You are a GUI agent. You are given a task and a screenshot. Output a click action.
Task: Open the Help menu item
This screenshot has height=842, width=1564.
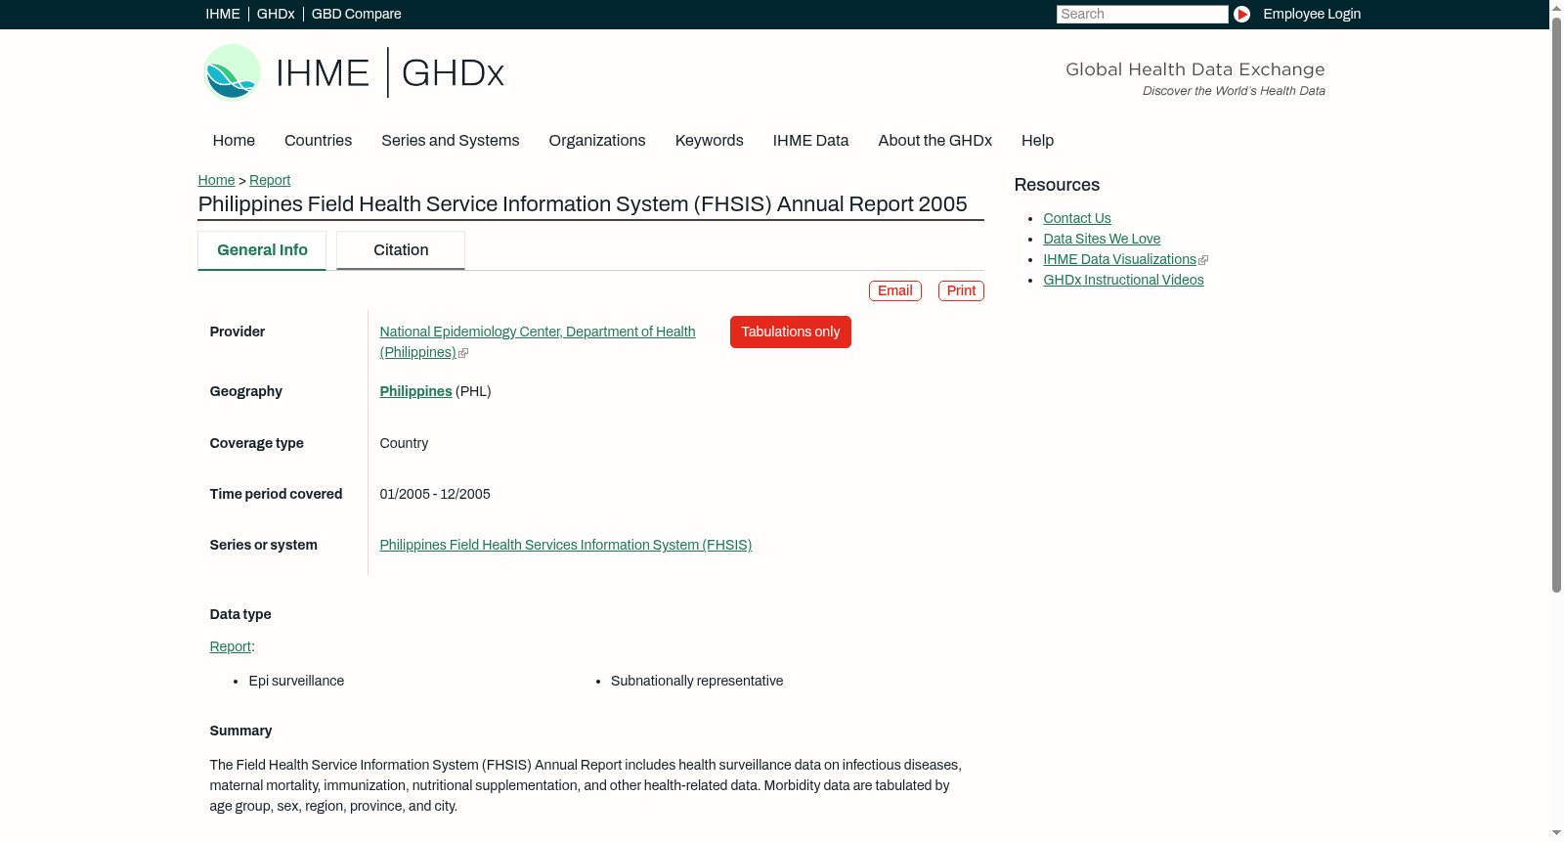(x=1037, y=141)
